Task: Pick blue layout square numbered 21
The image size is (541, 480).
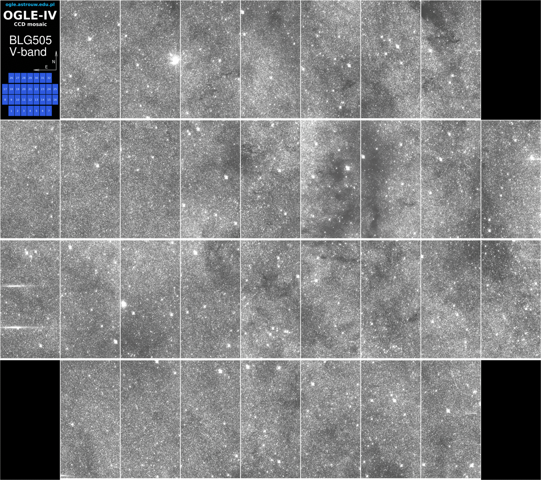Action: (x=30, y=89)
